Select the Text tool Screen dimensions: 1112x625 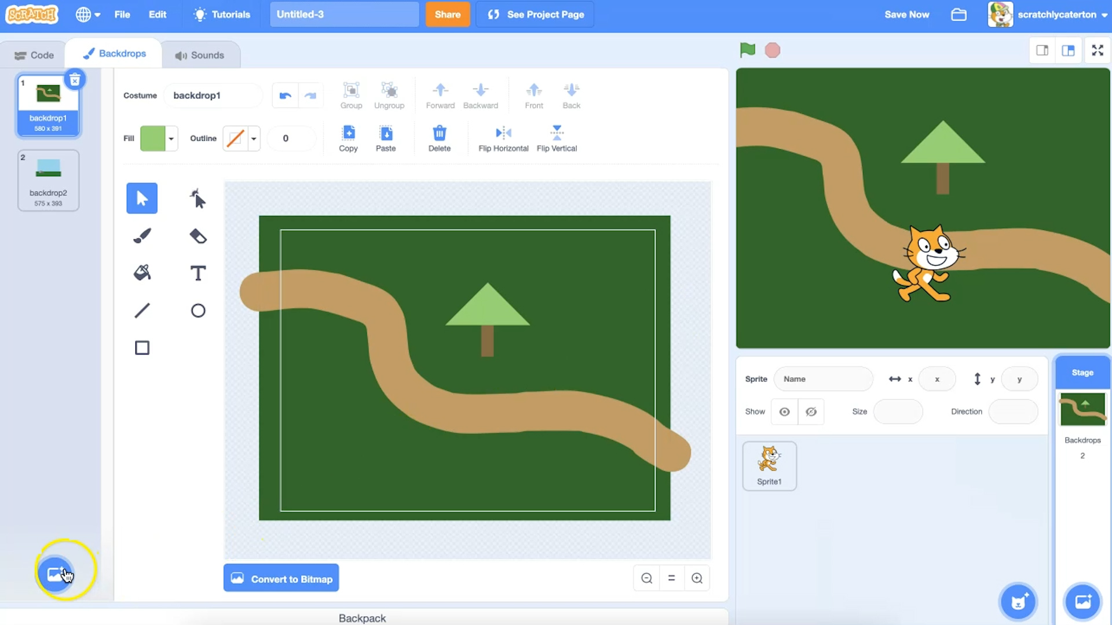pos(197,273)
